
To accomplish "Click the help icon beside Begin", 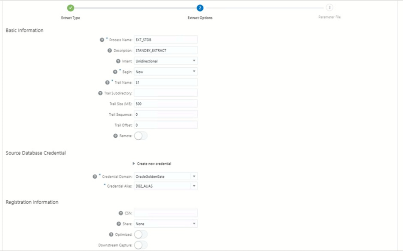I will coord(115,72).
